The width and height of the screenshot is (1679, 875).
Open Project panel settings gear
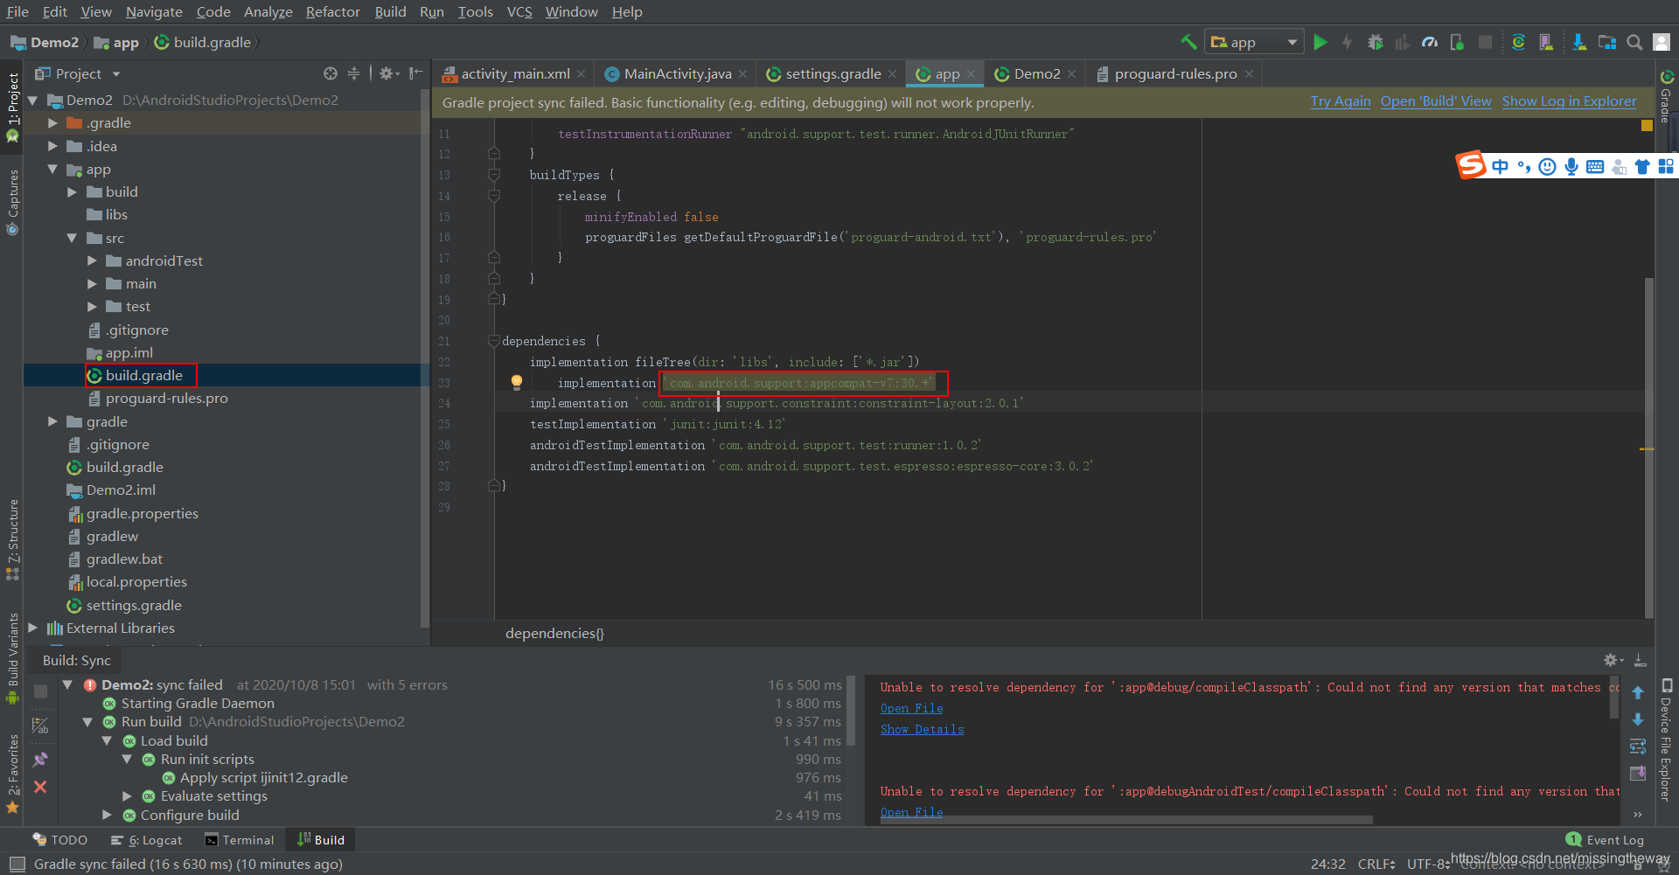point(388,73)
